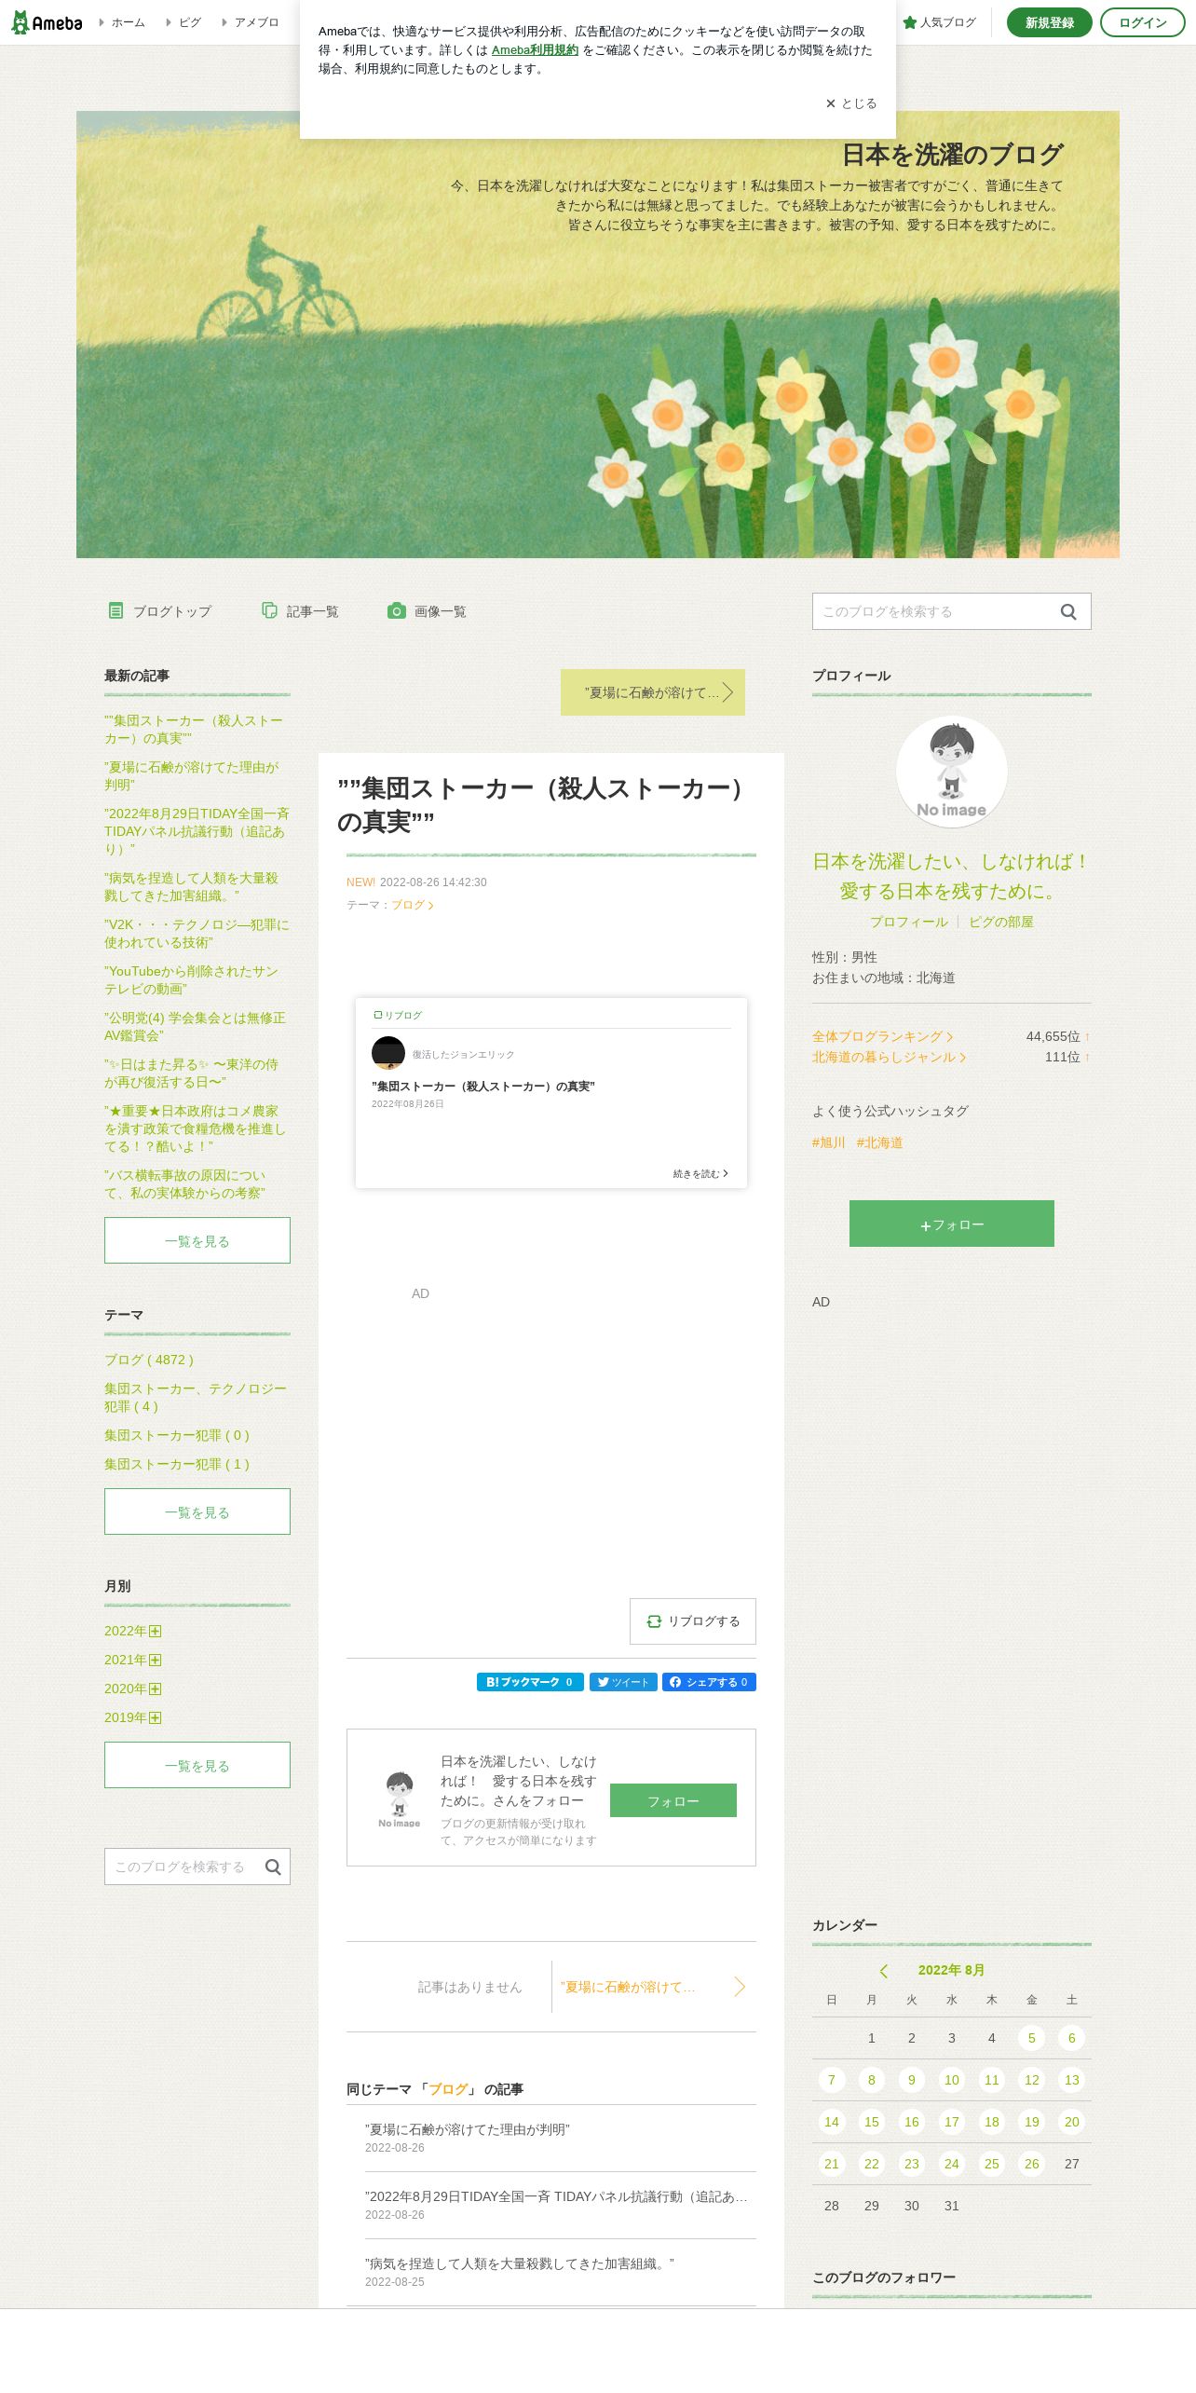Open ホーム in the header navigation
The width and height of the screenshot is (1196, 2393).
coord(123,22)
